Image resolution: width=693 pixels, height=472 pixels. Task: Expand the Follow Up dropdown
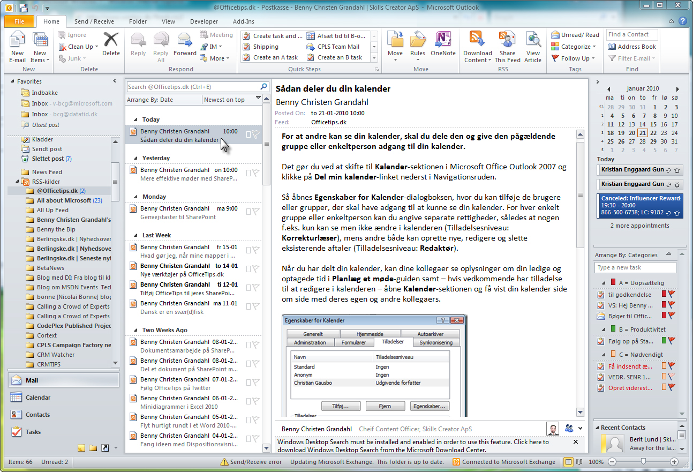pyautogui.click(x=575, y=58)
